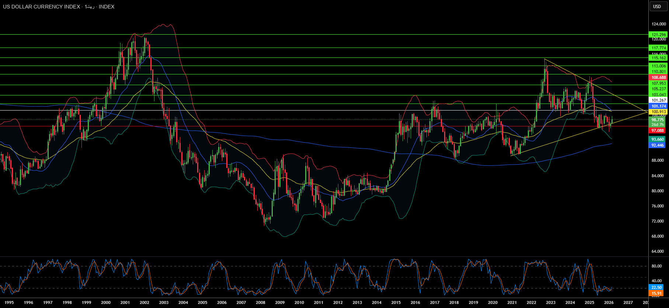
Task: Click the blue 22.50 oscillator value label
Action: [x=656, y=287]
